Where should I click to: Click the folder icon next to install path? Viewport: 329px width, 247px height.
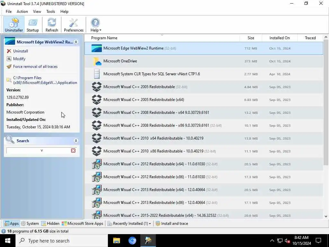click(x=9, y=80)
